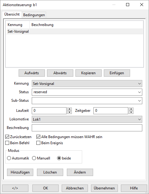149x194 pixels.
Task: Maximize the Aktionssteuerung window
Action: click(128, 5)
